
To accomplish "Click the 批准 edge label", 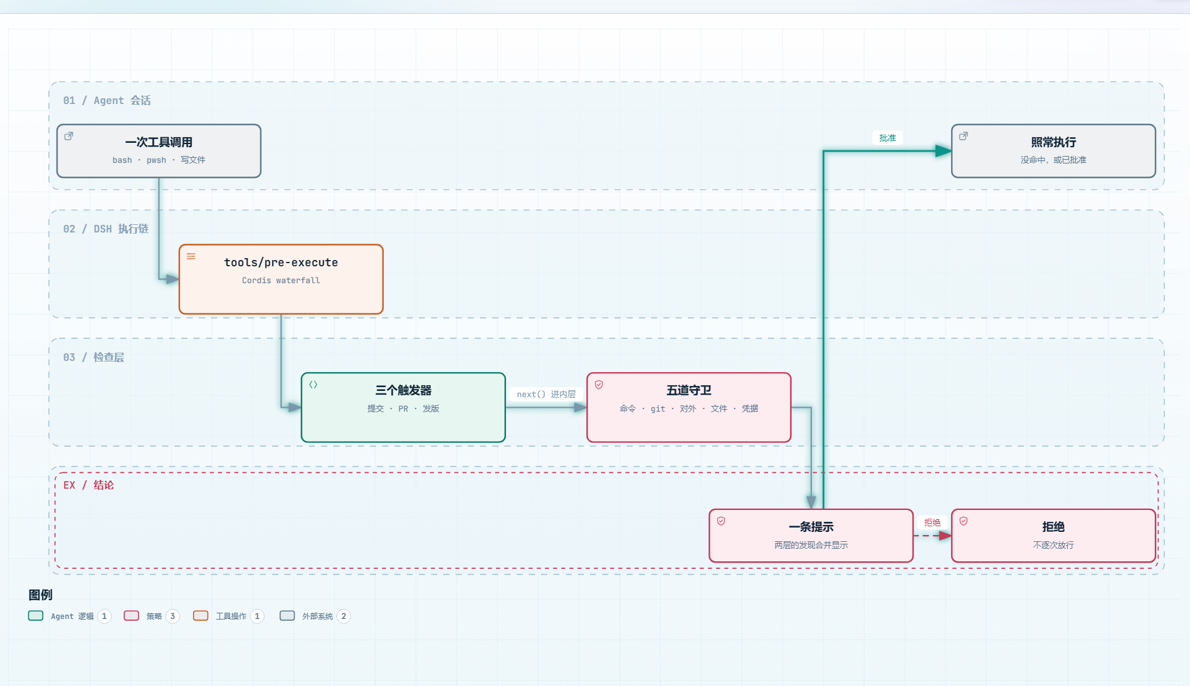I will pyautogui.click(x=887, y=138).
